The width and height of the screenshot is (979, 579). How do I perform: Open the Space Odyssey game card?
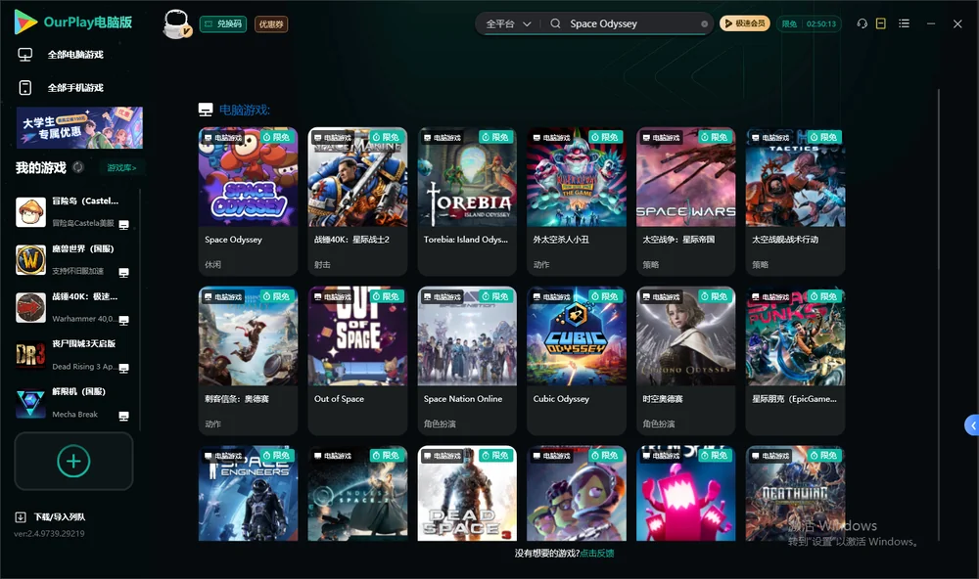coord(248,201)
